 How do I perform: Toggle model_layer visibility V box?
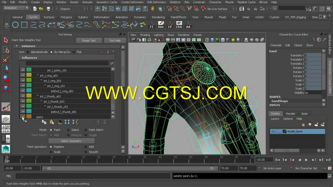273,131
